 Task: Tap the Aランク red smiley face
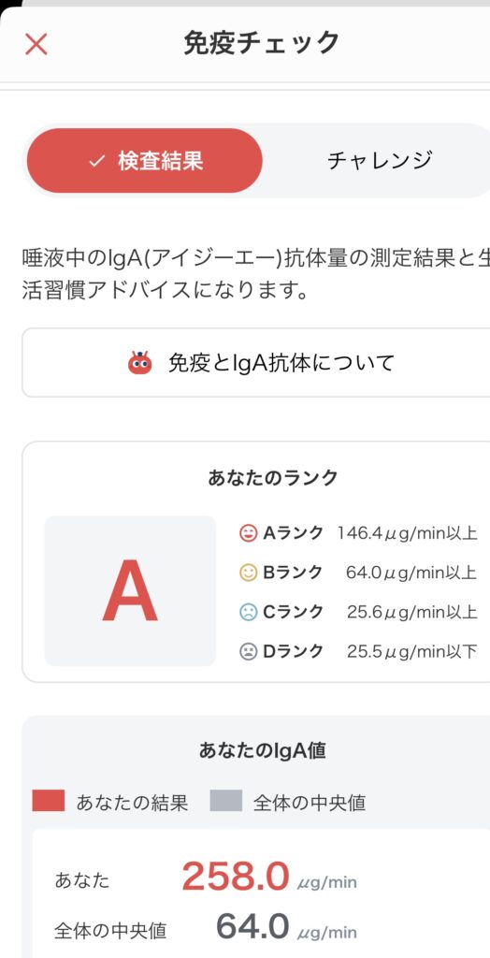[x=248, y=534]
